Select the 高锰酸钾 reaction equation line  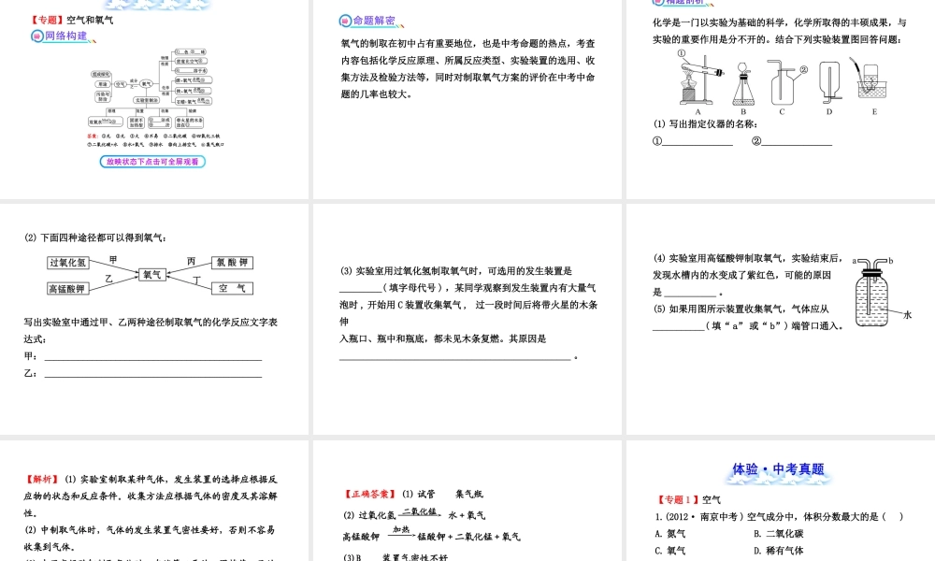[432, 536]
